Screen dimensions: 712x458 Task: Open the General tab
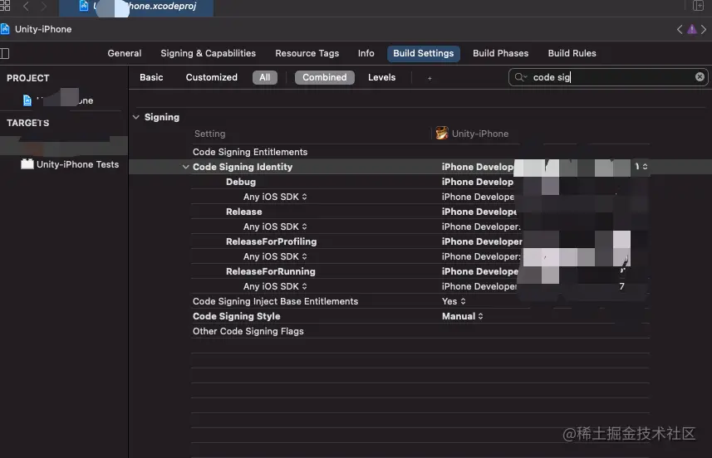click(125, 53)
